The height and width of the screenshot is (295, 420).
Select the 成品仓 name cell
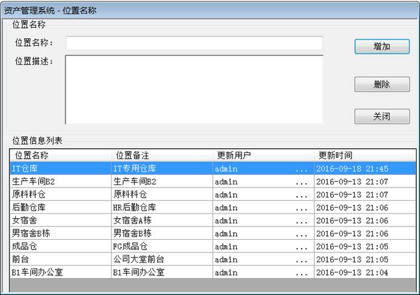pyautogui.click(x=61, y=246)
